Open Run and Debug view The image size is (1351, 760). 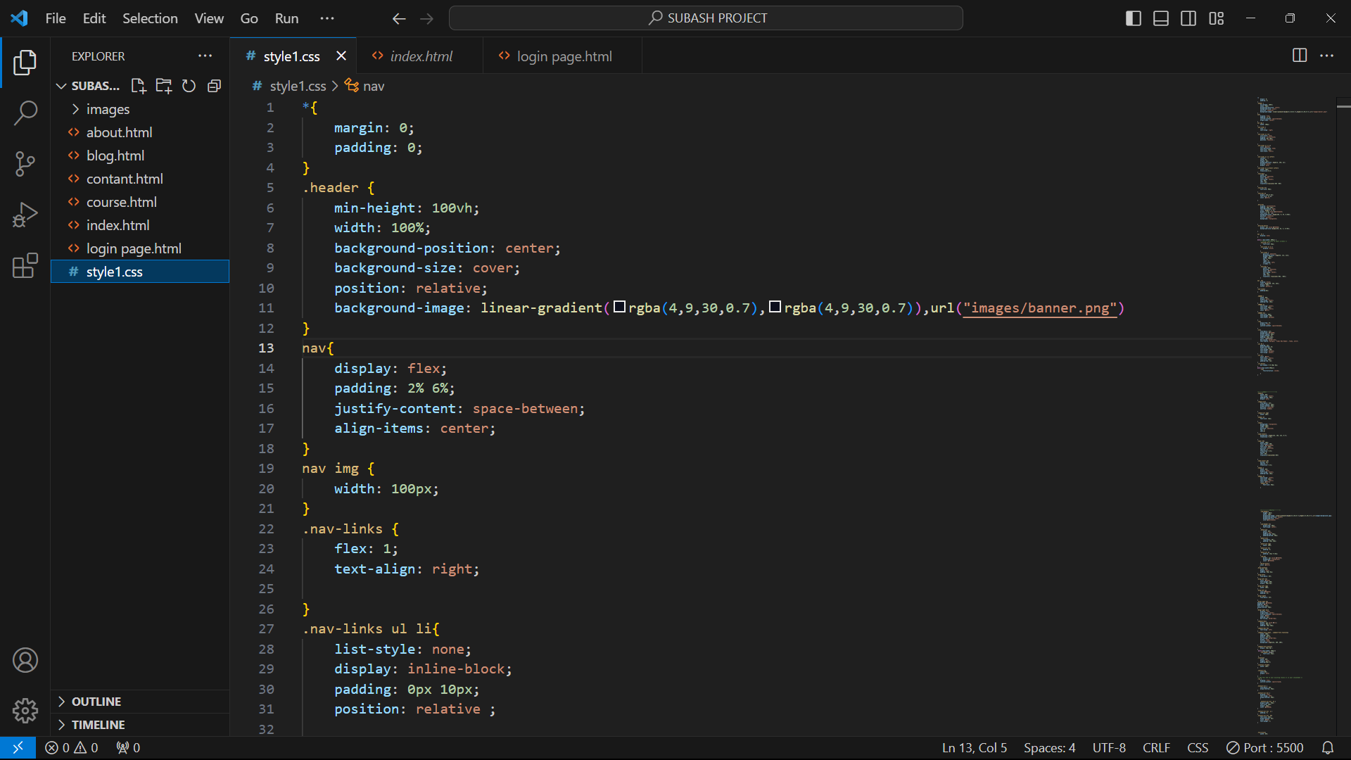25,215
